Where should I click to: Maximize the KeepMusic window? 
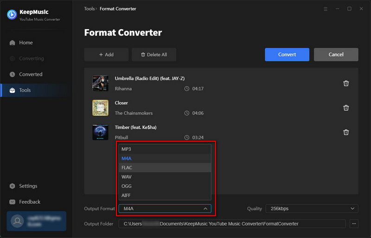349,9
